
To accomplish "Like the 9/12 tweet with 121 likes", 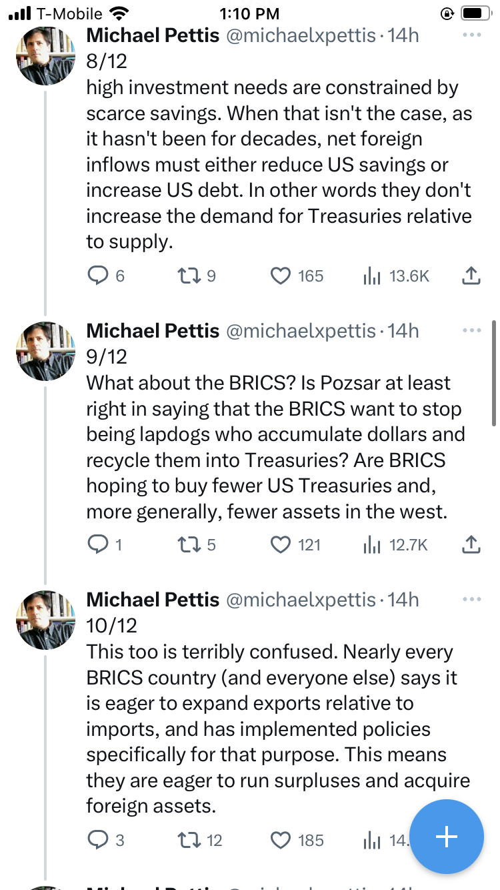I will coord(281,545).
